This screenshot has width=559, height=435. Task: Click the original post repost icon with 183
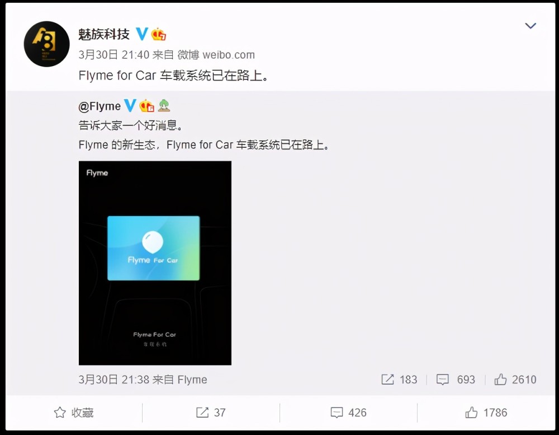[x=399, y=379]
